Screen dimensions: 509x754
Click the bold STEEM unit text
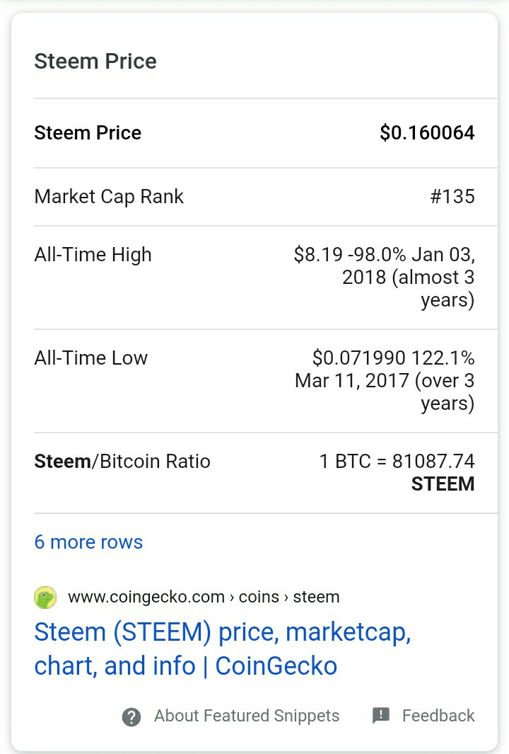pos(443,484)
